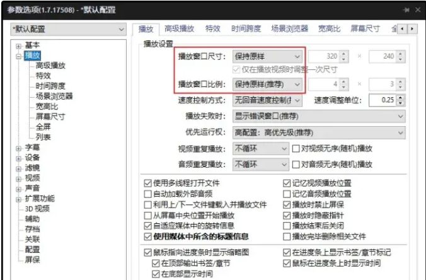Select 关联 in the settings tree
This screenshot has width=426, height=280.
pos(32,239)
